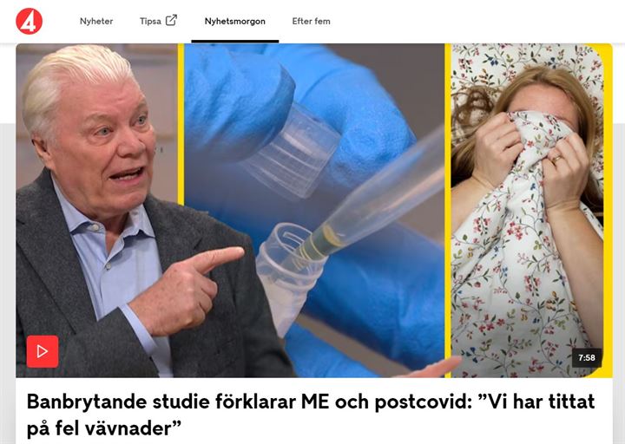Click the red TV4 logo

tap(29, 21)
